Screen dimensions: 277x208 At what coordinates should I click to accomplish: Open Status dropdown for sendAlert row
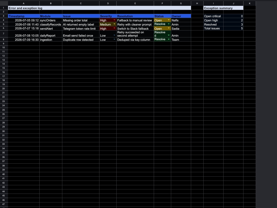point(169,28)
